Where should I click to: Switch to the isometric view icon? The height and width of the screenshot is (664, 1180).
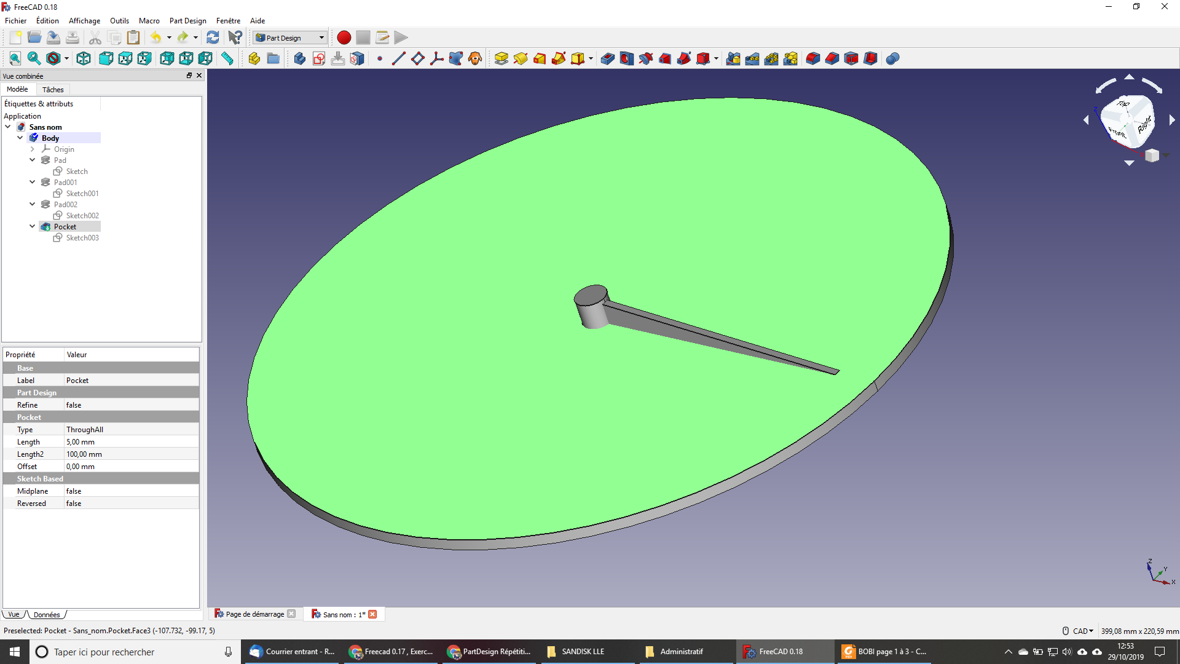pos(84,58)
